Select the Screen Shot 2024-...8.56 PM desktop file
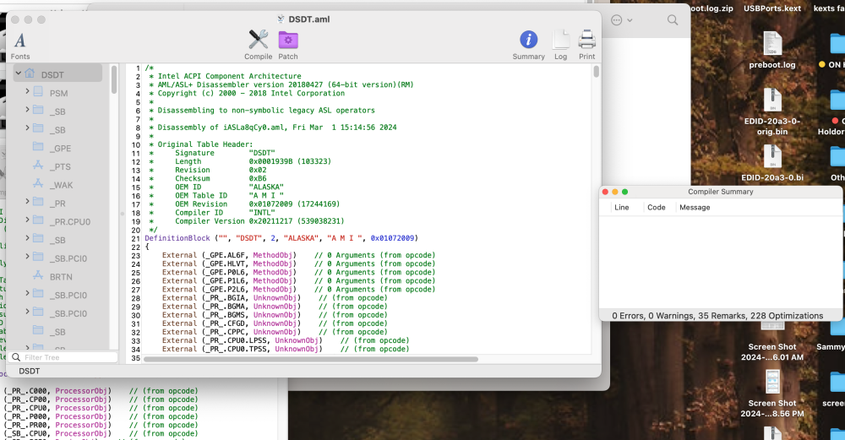Screen dimensions: 845x440 click(x=771, y=394)
